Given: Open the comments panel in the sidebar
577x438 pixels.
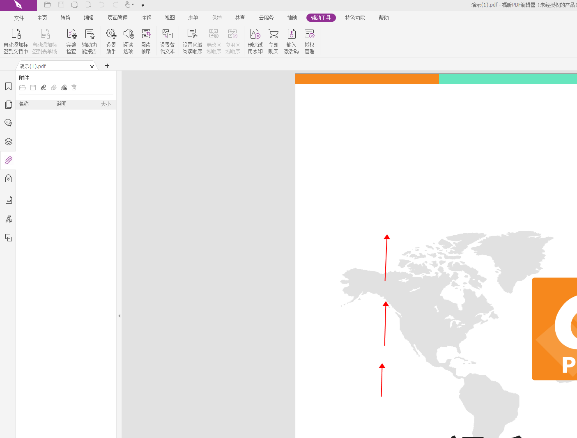Looking at the screenshot, I should [8, 123].
